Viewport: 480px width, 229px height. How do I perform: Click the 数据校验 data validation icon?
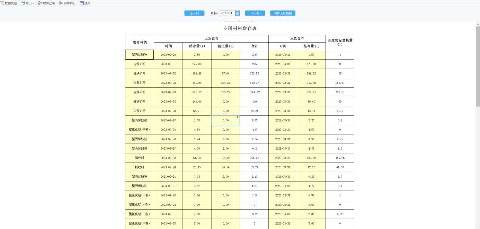tap(2, 3)
